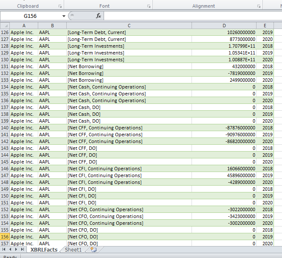Click cell with 16066000000
This screenshot has width=282, height=258.
point(224,169)
